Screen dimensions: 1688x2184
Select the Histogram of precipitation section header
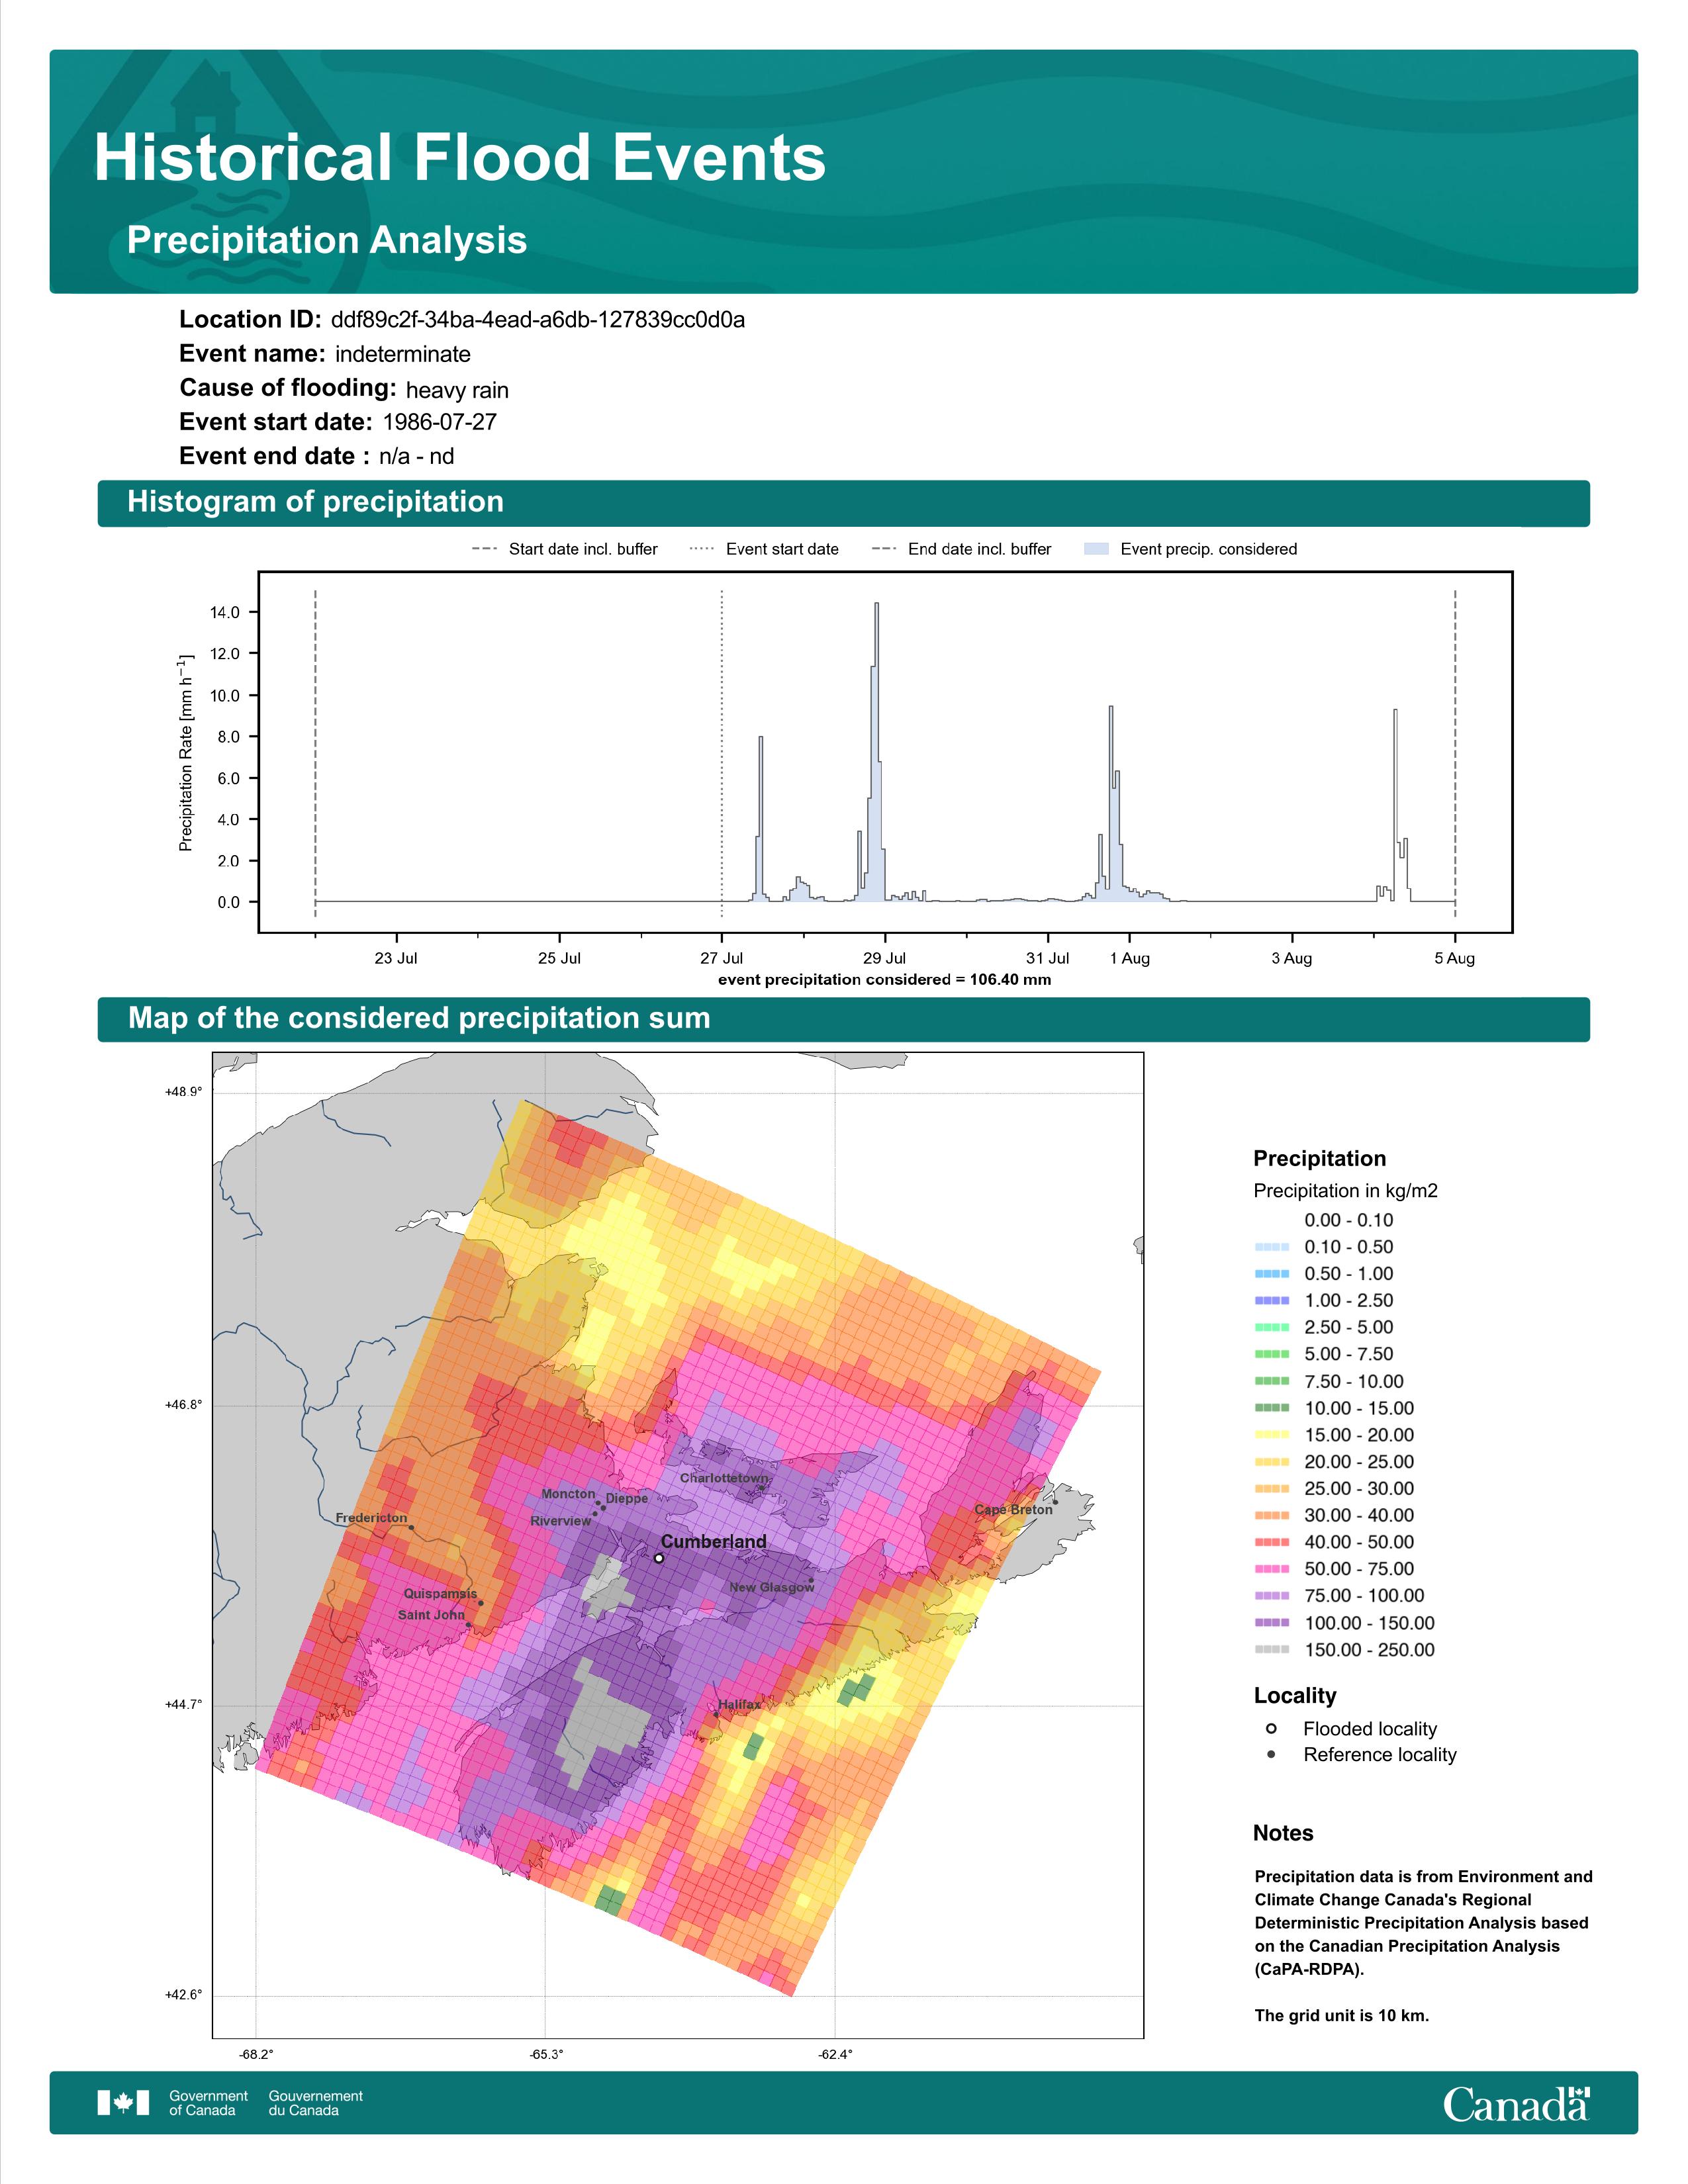[843, 502]
